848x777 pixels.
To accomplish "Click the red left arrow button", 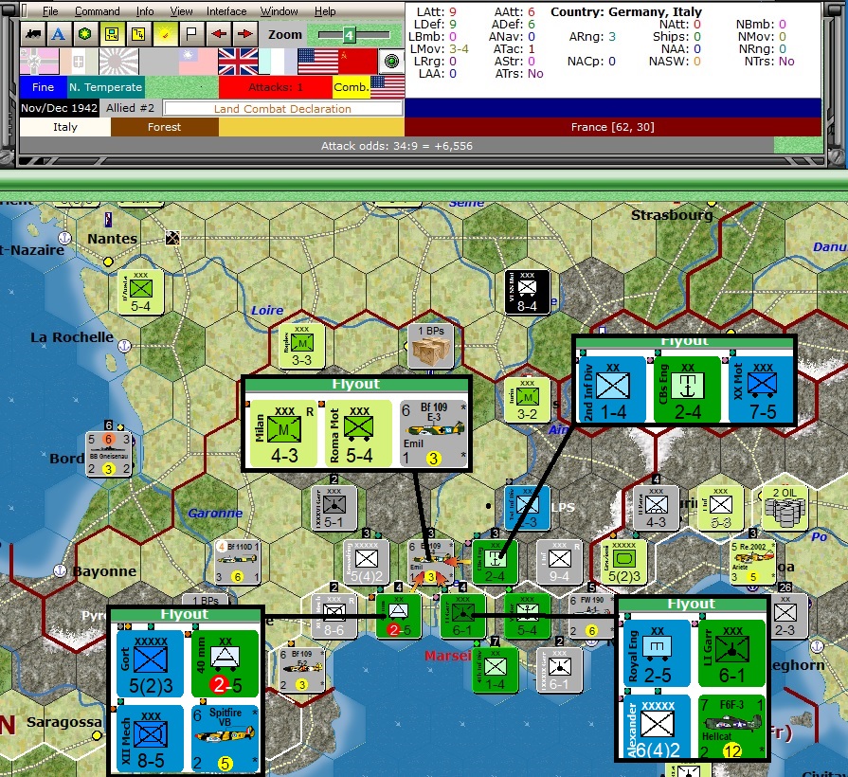I will pos(219,34).
